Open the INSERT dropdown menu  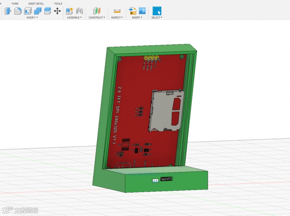137,17
